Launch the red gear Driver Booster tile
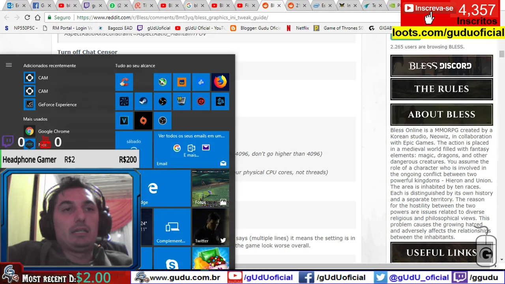Screen dimensions: 505x284 pos(201,101)
